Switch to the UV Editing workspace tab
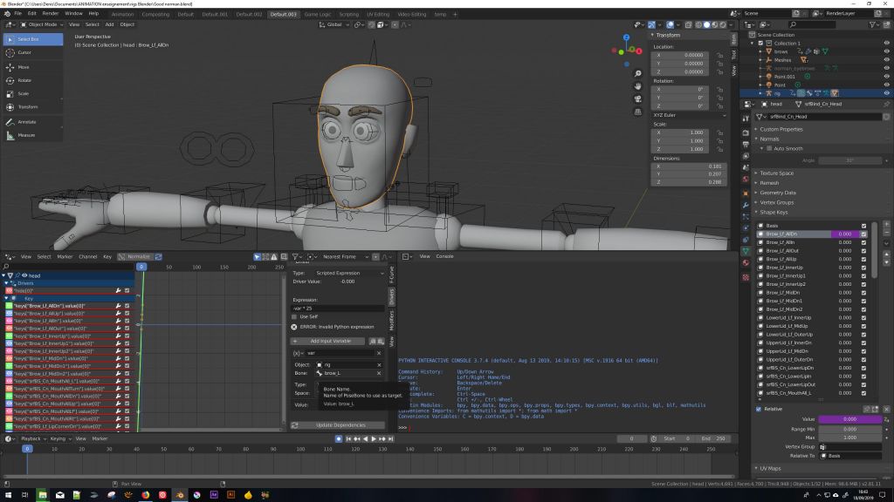The width and height of the screenshot is (894, 502). (x=378, y=14)
